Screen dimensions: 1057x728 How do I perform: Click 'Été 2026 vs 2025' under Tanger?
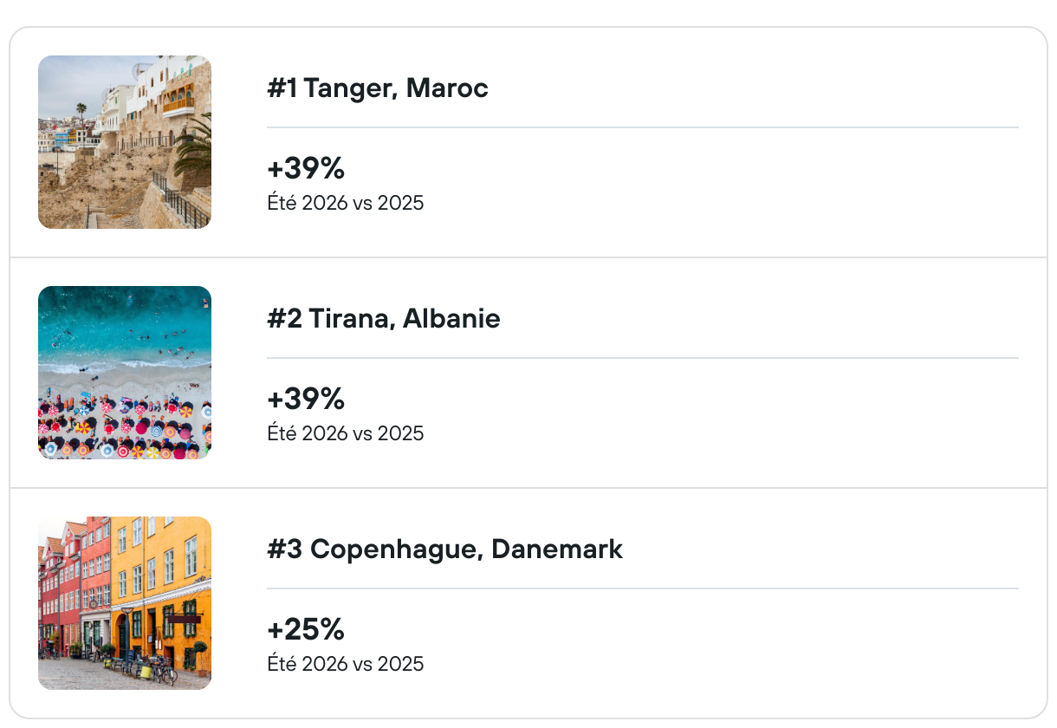[346, 204]
